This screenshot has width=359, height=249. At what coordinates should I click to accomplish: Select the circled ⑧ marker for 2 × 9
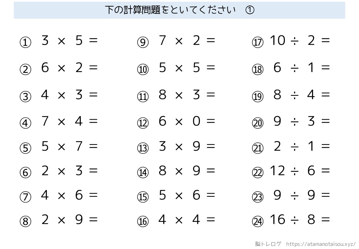[x=26, y=221]
